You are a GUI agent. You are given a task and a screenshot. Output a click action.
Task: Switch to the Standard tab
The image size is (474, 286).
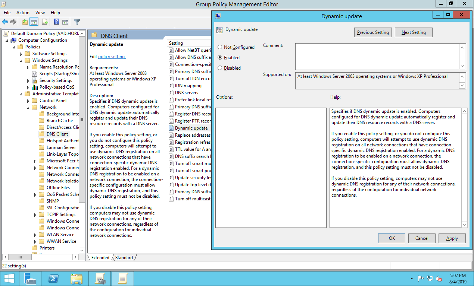coord(124,258)
